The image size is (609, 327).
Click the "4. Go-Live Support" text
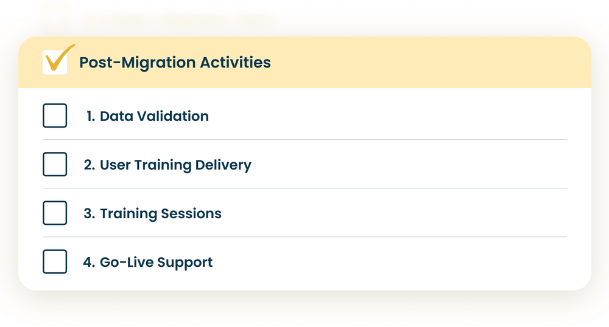(148, 262)
